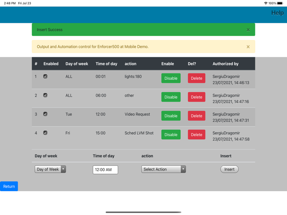Toggle Enabled checkbox for Tue row
Viewport: 287px width, 215px height.
(45, 114)
